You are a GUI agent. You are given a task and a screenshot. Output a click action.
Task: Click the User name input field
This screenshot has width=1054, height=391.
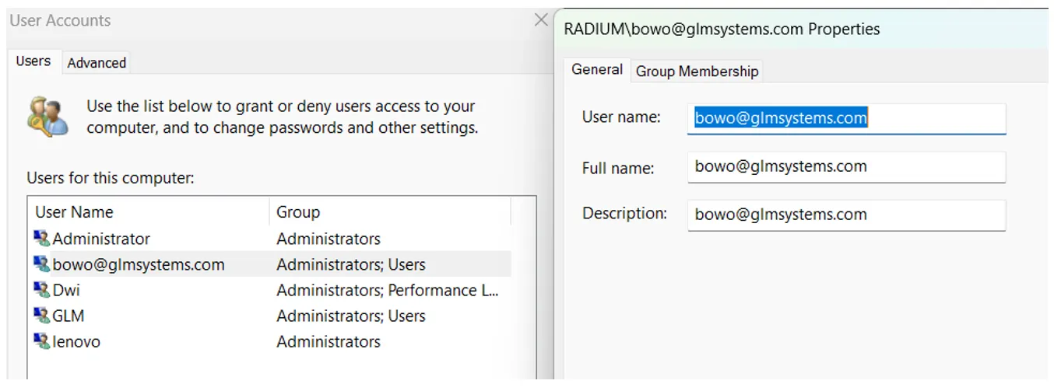click(x=846, y=118)
